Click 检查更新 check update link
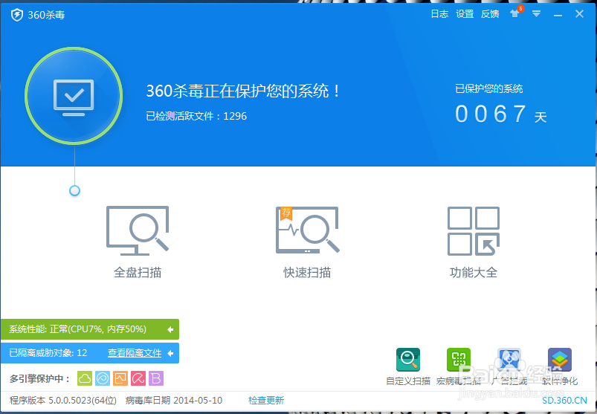 tap(266, 401)
